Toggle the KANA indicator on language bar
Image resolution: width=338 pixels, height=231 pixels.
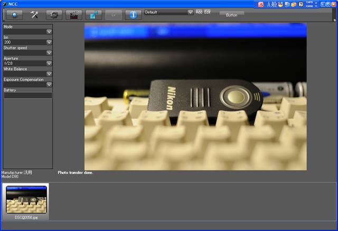point(309,6)
